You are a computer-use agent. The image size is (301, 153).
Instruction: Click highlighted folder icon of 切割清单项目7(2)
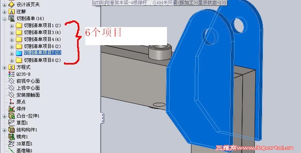[19, 53]
